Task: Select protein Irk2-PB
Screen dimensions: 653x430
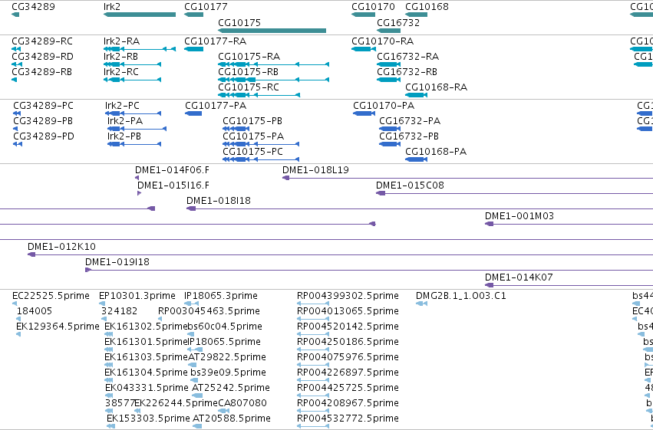Action: click(134, 144)
